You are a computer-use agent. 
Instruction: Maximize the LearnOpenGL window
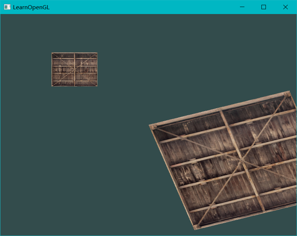(264, 7)
